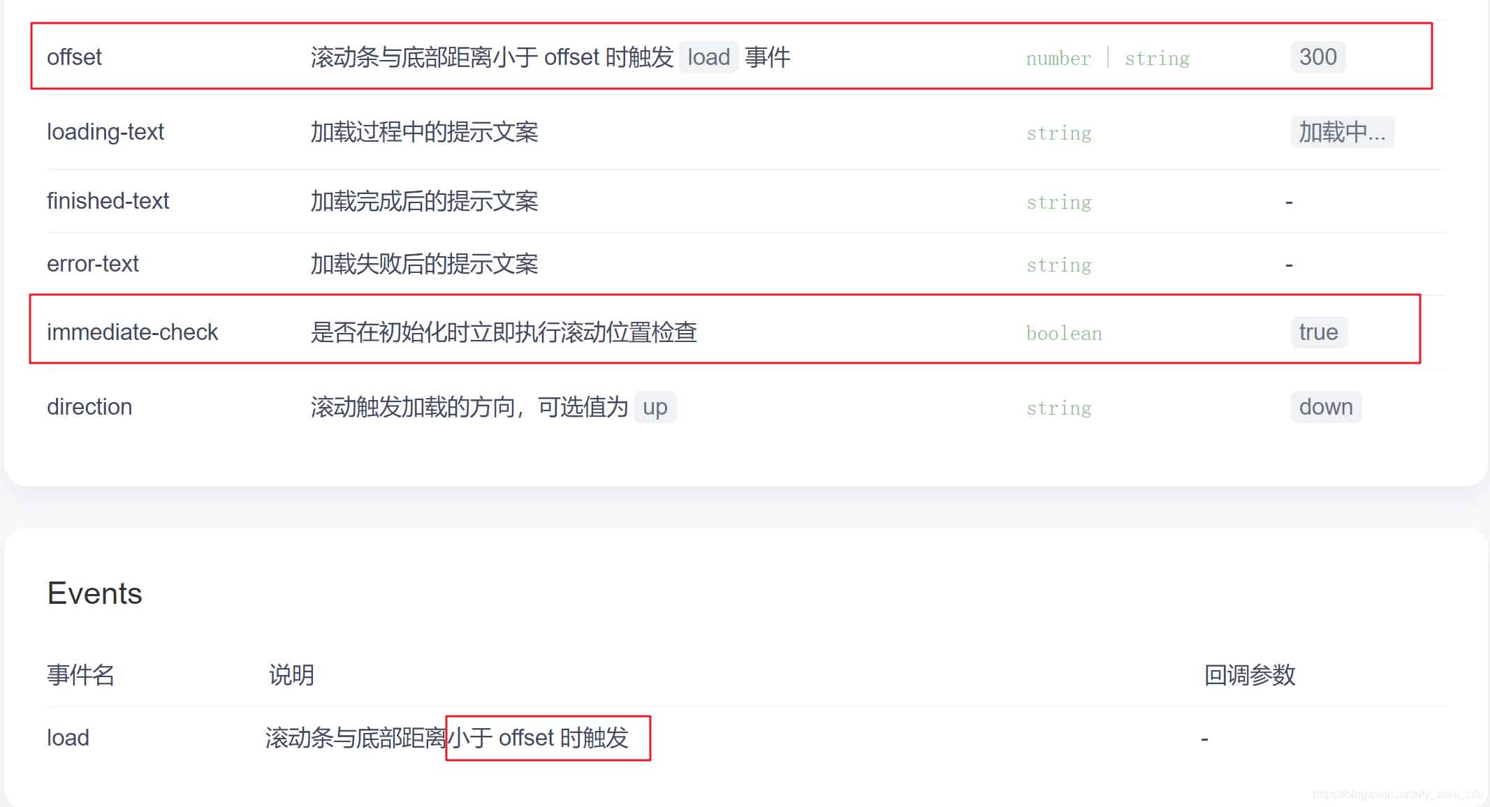Click the loading-text property name
The height and width of the screenshot is (807, 1490).
(105, 131)
